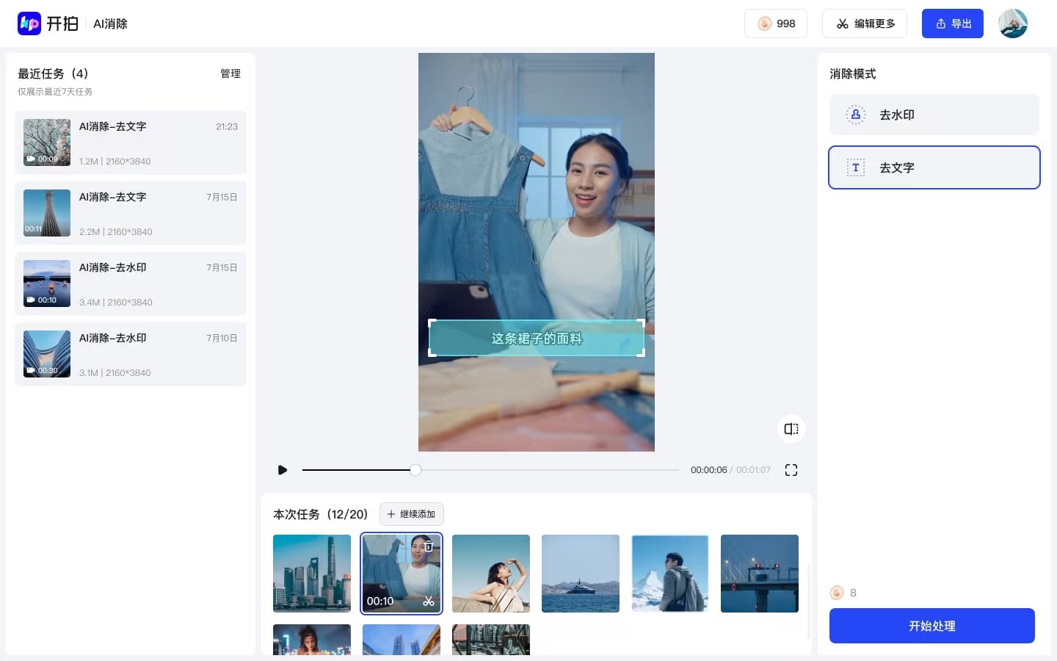Toggle the before/after compare view icon

point(791,429)
